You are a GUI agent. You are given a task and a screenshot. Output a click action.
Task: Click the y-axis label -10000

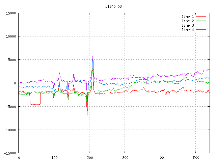click(x=10, y=130)
